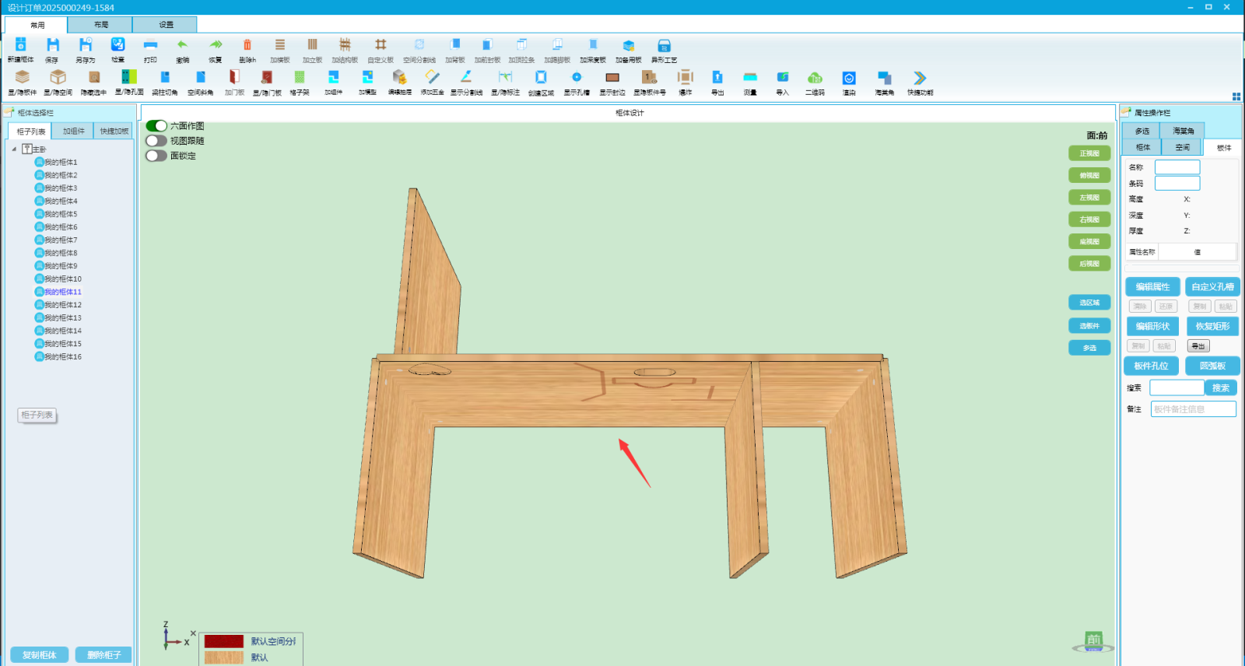Switch to the 布局 ribbon tab
Screen dimensions: 1245x666
tap(100, 25)
